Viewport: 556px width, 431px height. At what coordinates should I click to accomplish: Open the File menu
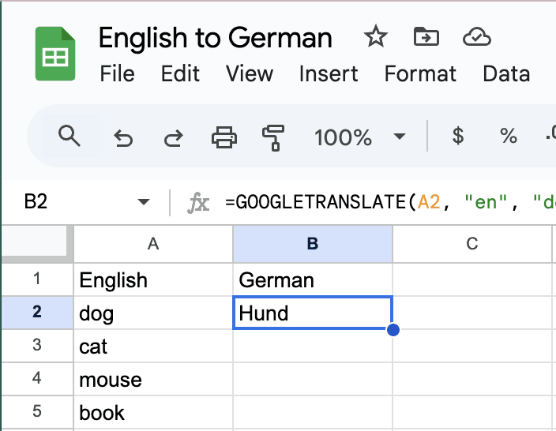(x=117, y=73)
